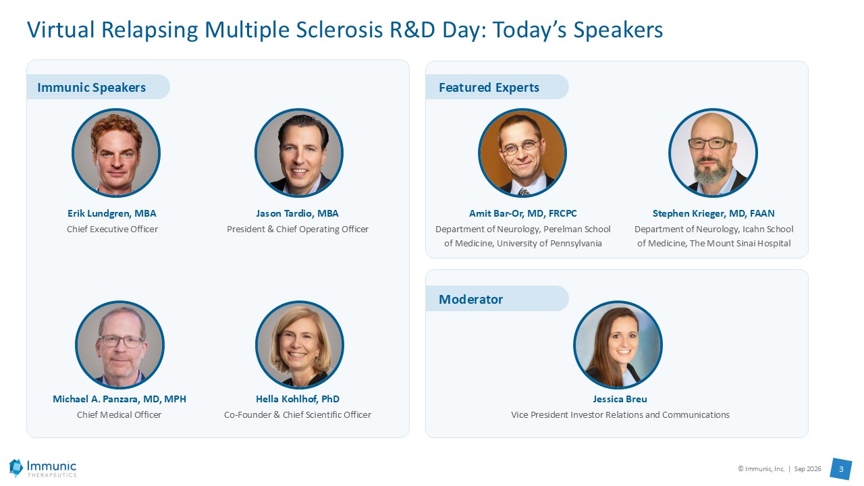Screen dimensions: 864x486
Task: Click Jessica Breu's moderator photo
Action: pyautogui.click(x=618, y=345)
